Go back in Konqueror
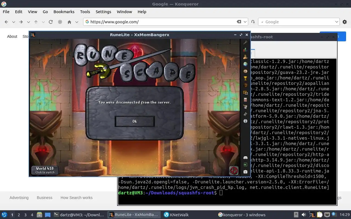351x219 pixels. [6, 22]
